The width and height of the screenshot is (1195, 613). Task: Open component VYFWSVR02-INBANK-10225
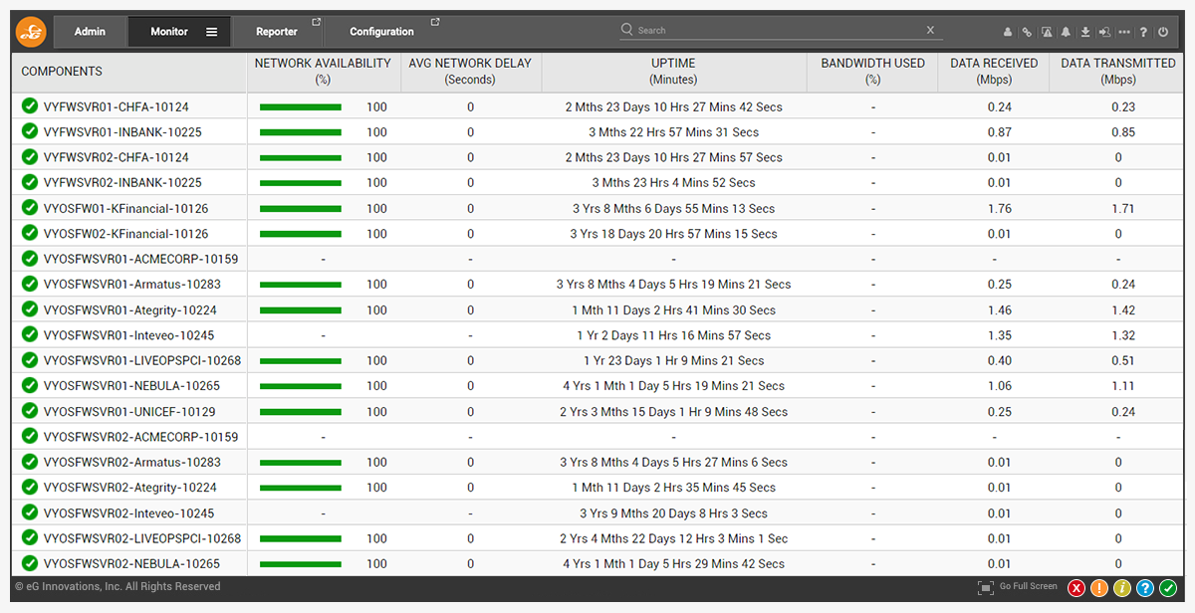122,183
